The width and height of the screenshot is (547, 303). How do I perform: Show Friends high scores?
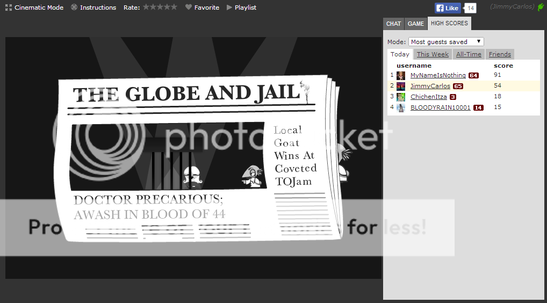tap(500, 54)
